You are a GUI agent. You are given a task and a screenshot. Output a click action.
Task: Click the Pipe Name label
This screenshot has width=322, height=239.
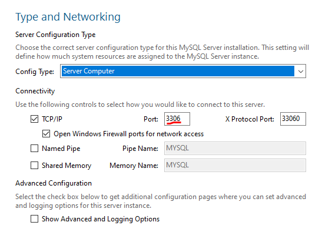pos(140,149)
